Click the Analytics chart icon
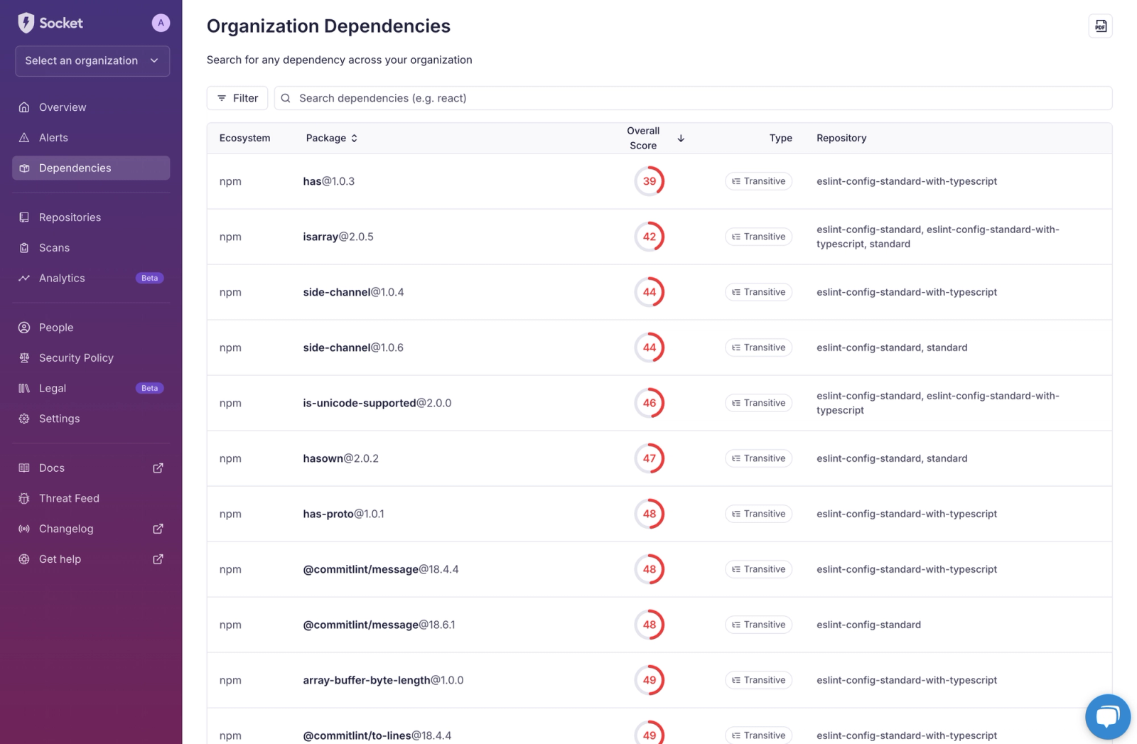The height and width of the screenshot is (744, 1137). tap(24, 278)
